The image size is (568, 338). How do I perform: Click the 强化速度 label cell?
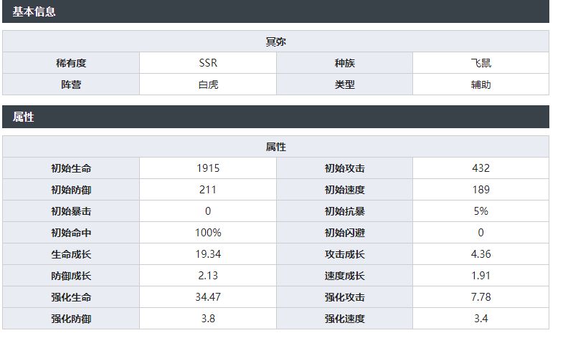click(x=344, y=319)
